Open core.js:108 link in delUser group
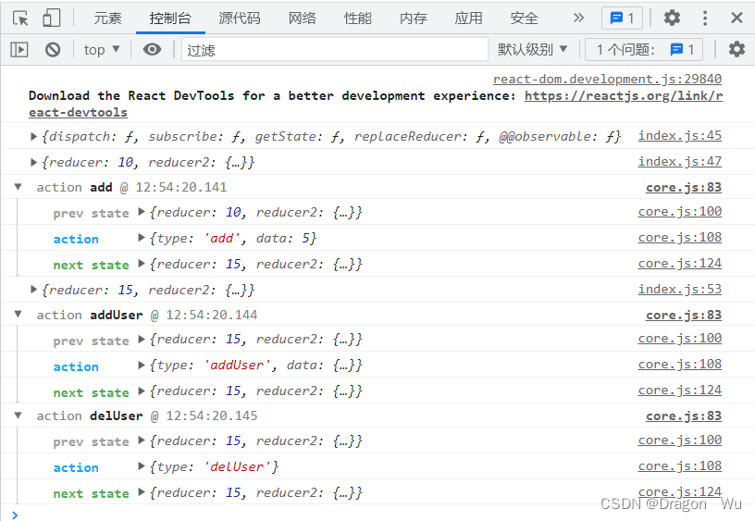755x521 pixels. pyautogui.click(x=680, y=466)
